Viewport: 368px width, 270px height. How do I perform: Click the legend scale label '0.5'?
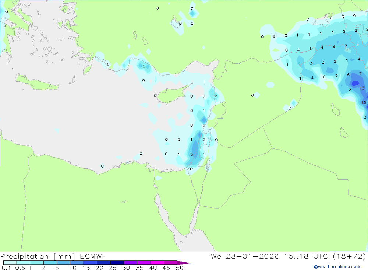pyautogui.click(x=20, y=268)
